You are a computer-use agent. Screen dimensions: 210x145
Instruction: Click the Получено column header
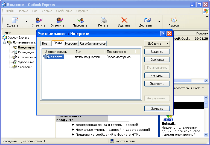coord(201,33)
